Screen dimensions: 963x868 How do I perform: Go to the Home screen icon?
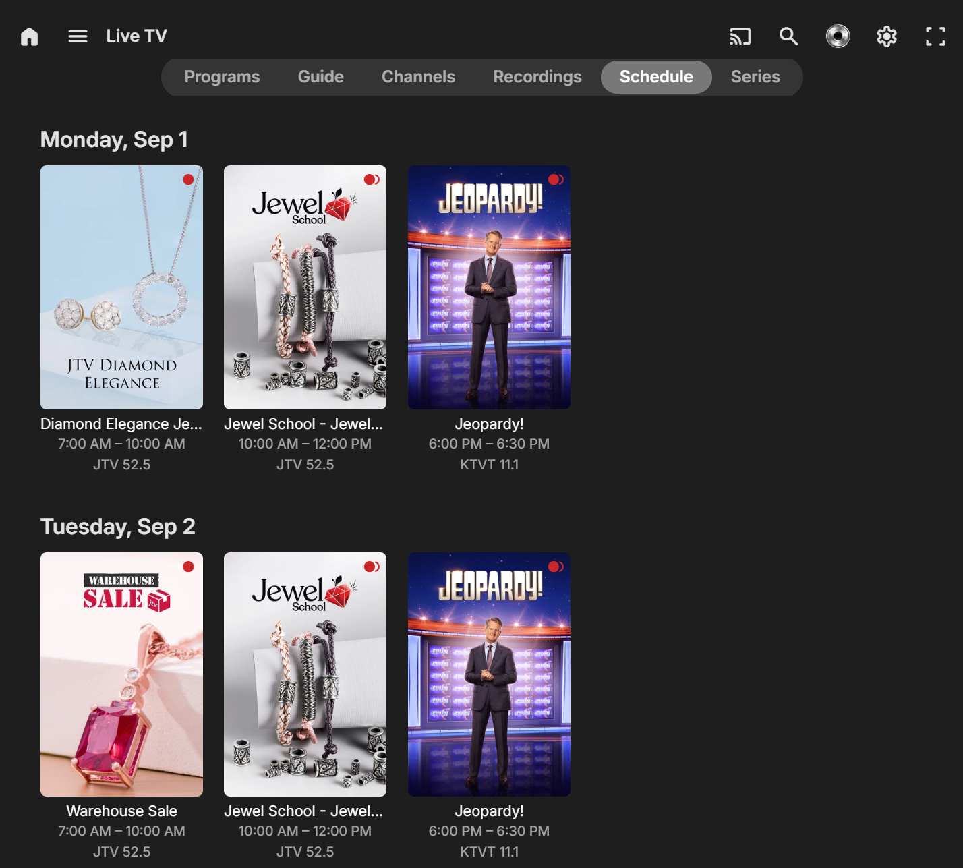(30, 36)
